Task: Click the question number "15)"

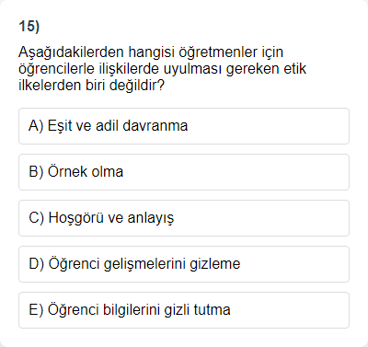Action: pos(29,27)
